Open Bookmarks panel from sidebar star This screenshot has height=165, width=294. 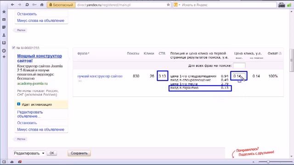(x=4, y=12)
